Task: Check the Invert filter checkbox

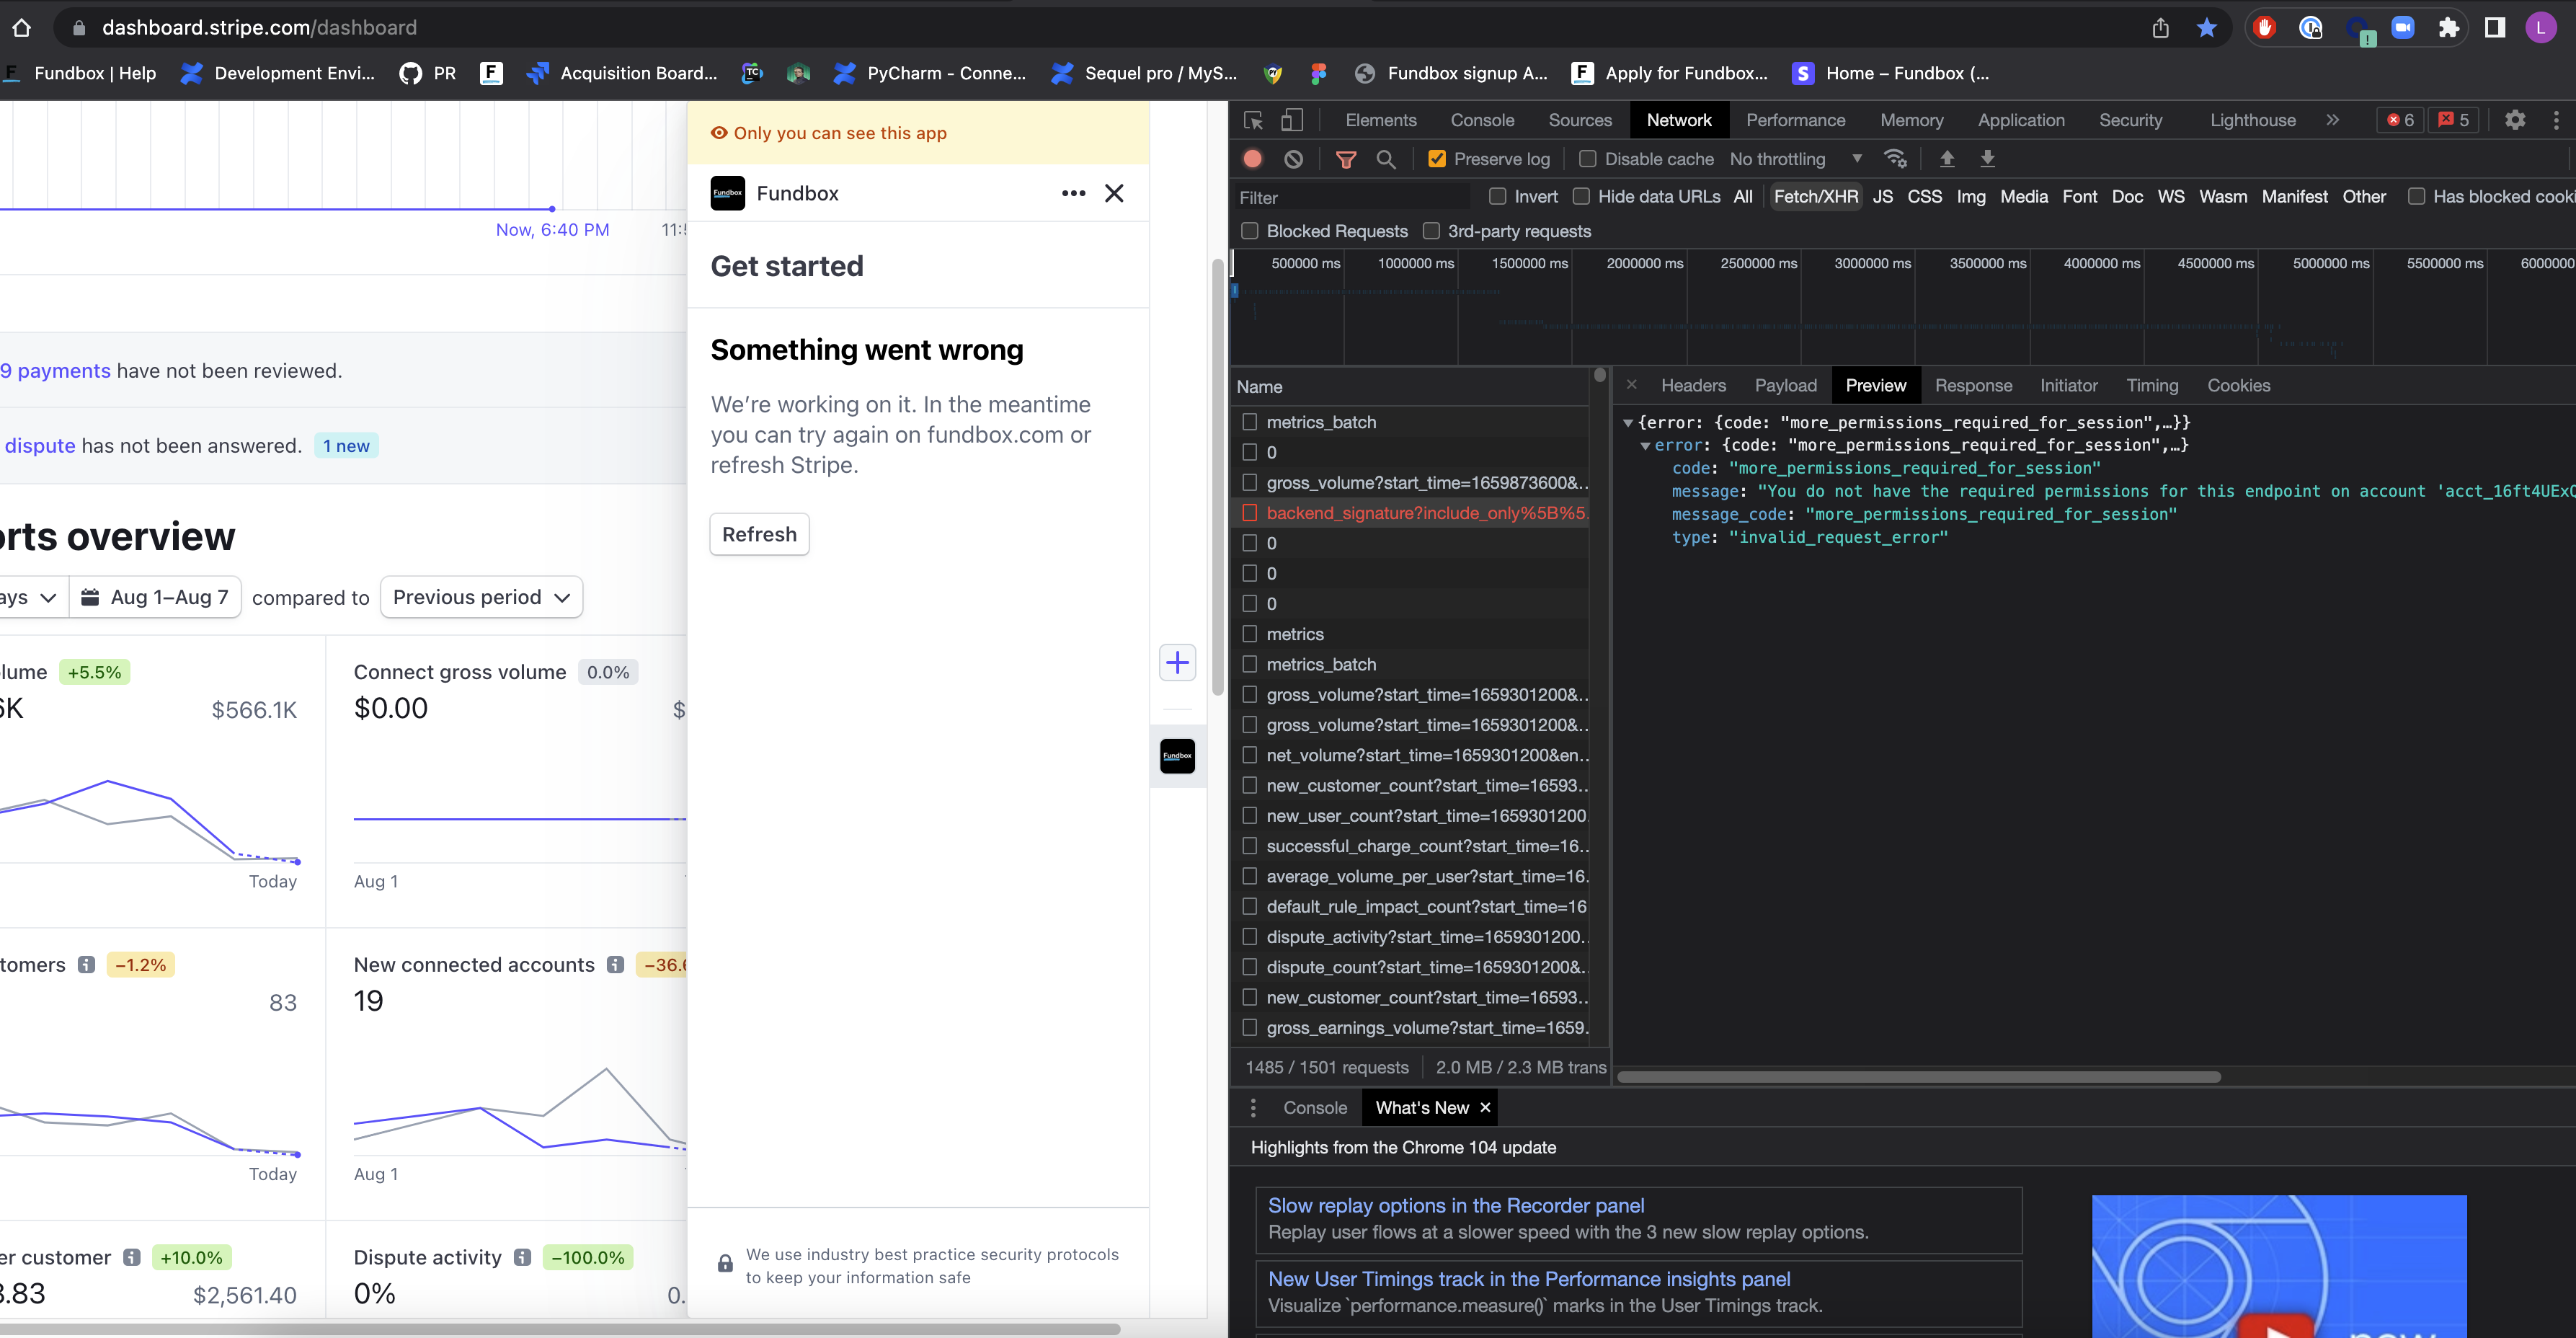Action: (x=1499, y=196)
